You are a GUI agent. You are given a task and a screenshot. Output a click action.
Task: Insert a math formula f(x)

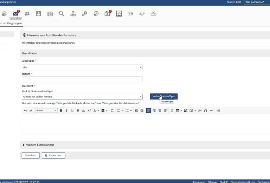pyautogui.click(x=200, y=111)
